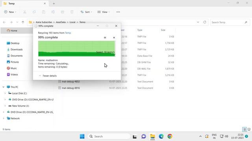Click the Paste toolbar icon

pos(44,12)
